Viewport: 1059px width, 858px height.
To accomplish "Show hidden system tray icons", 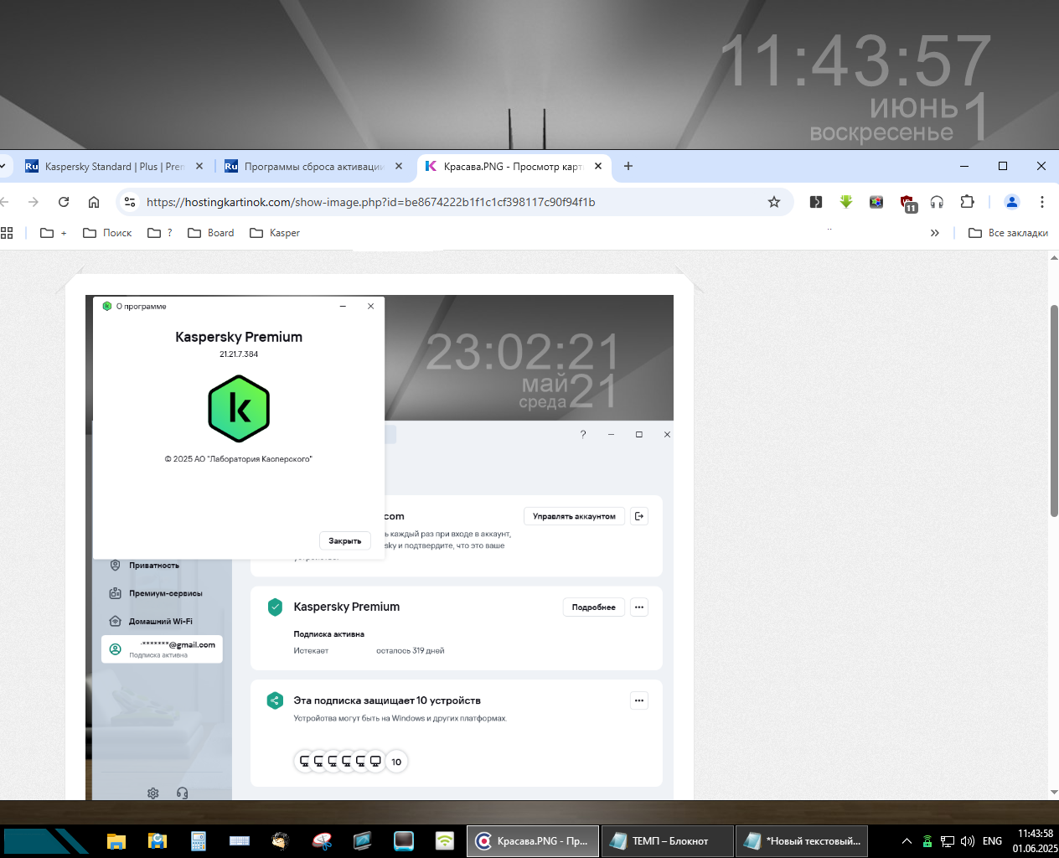I will click(x=907, y=841).
